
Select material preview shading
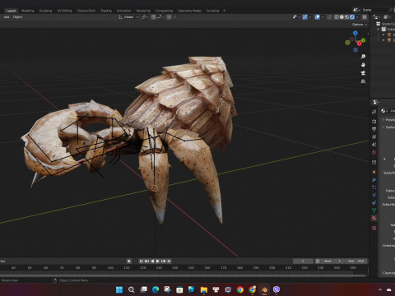tap(346, 17)
